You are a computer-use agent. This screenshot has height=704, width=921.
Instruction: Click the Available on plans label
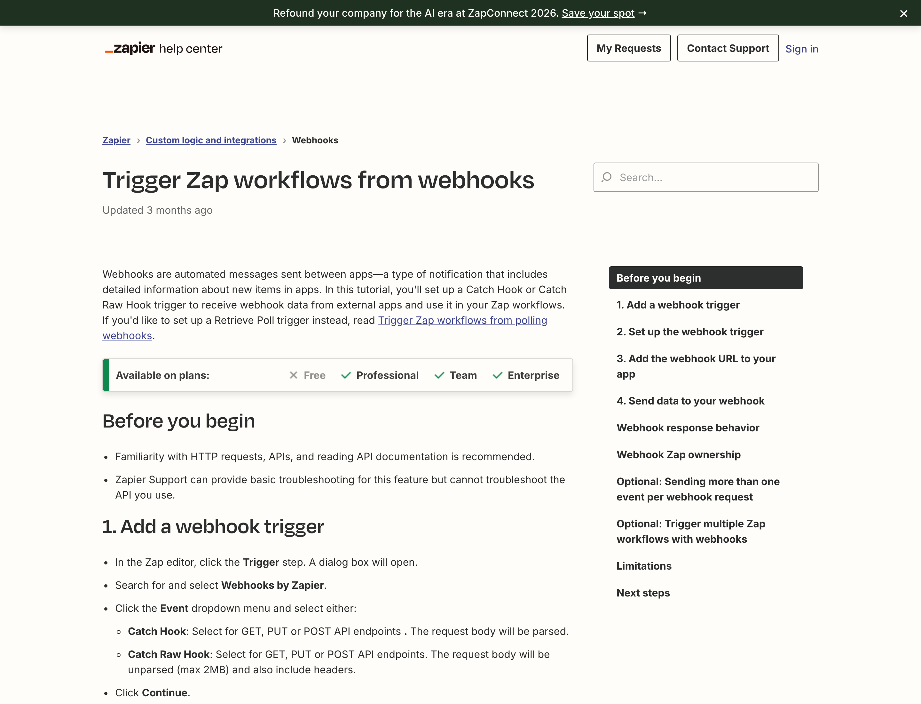[162, 375]
